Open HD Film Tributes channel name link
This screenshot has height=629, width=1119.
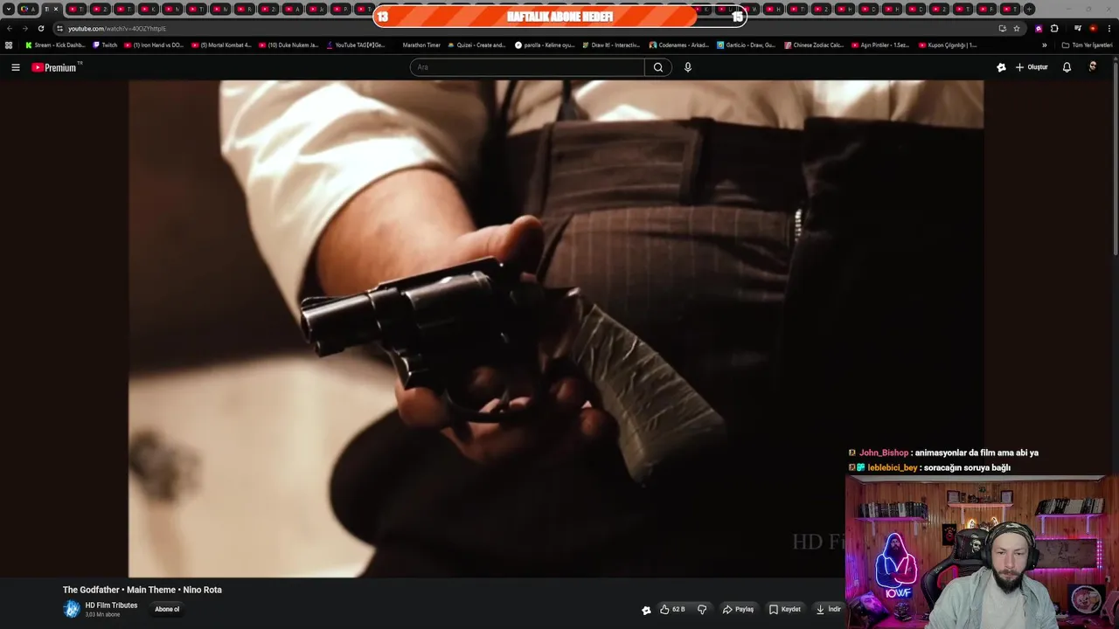tap(111, 605)
